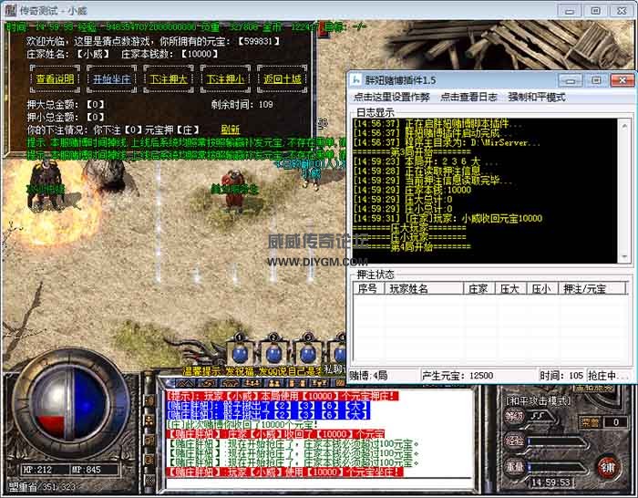The width and height of the screenshot is (638, 498).
Task: Click the 重量 weight round icon
Action: click(514, 467)
